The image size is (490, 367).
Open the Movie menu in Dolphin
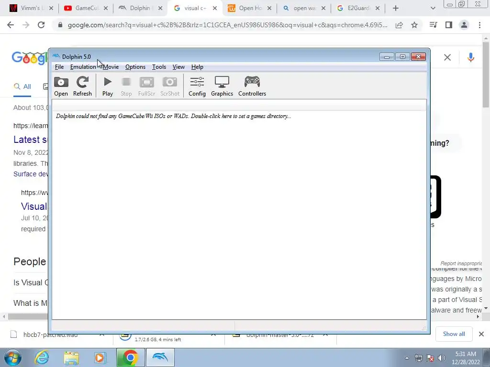[111, 67]
